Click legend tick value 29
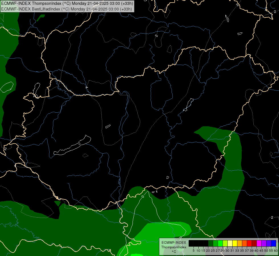The image size is (279, 256). [x=223, y=251]
